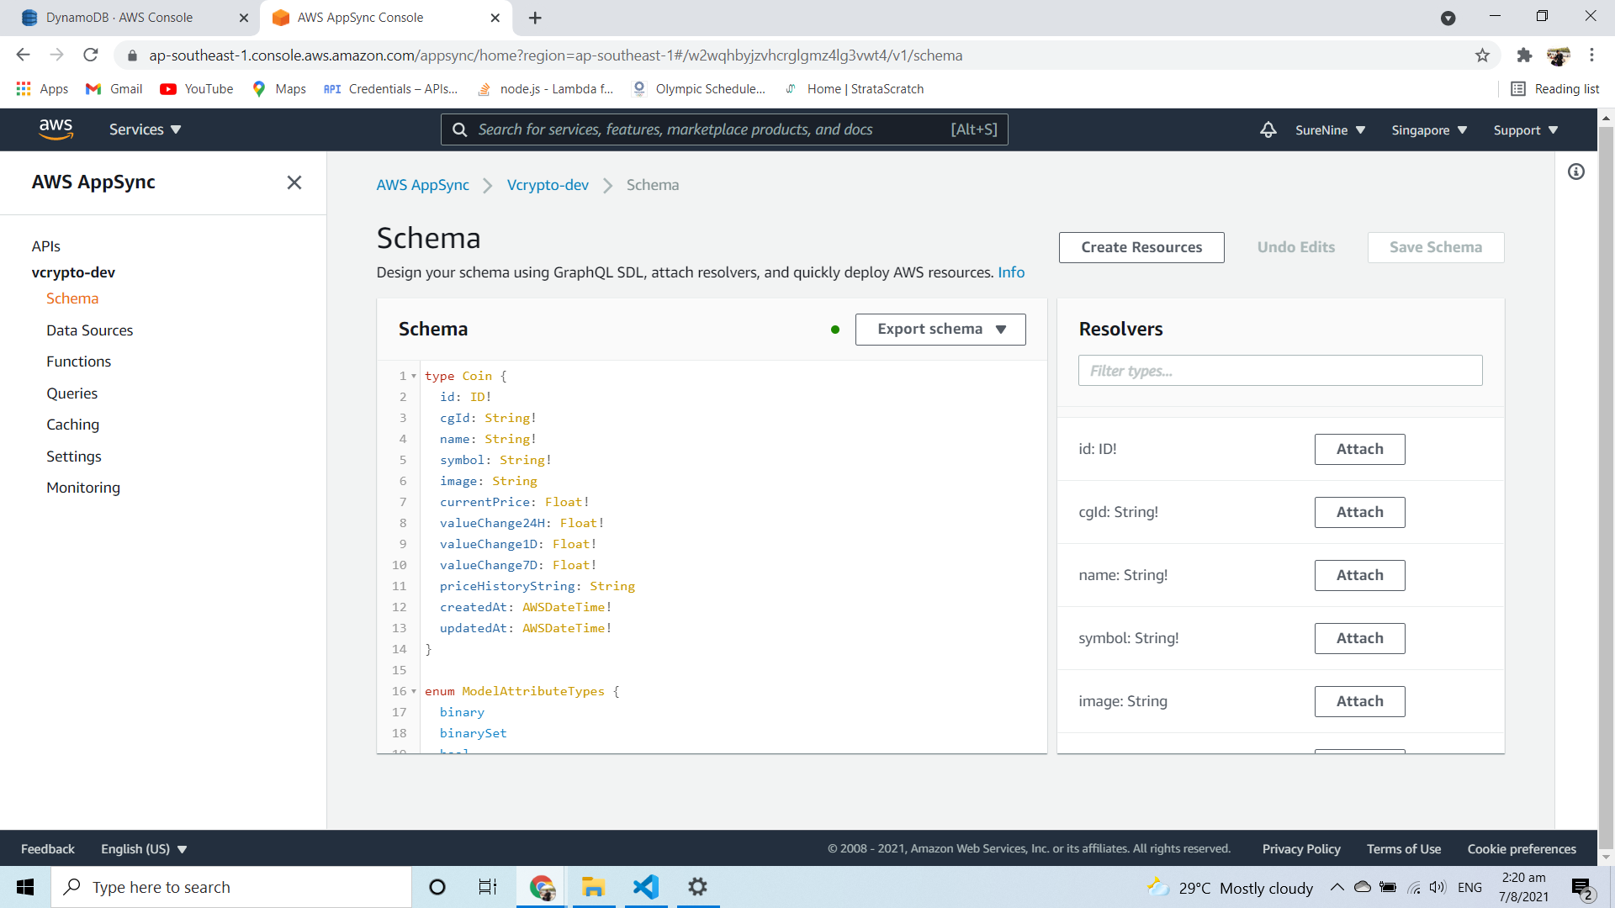Open the Export schema dropdown
Viewport: 1615px width, 908px height.
coord(940,329)
